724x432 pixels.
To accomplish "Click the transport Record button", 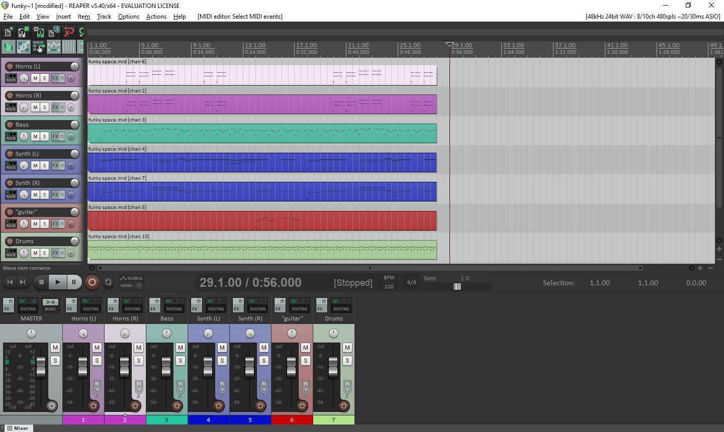I will (x=92, y=282).
